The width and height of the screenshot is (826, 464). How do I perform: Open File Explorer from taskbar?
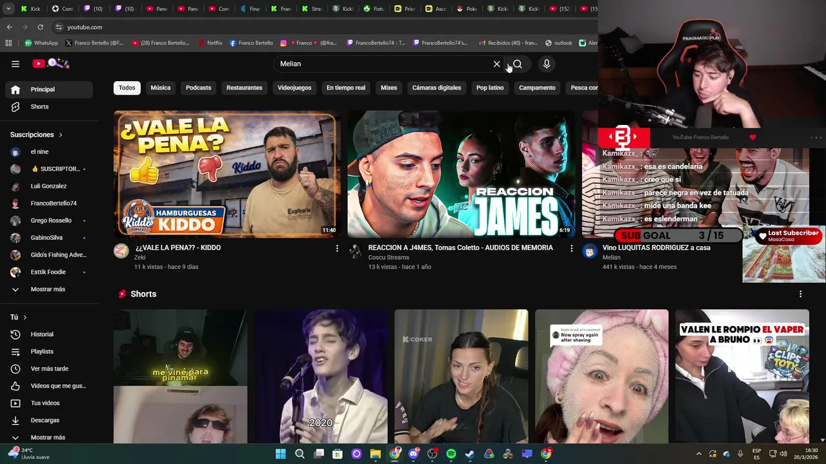click(x=376, y=454)
